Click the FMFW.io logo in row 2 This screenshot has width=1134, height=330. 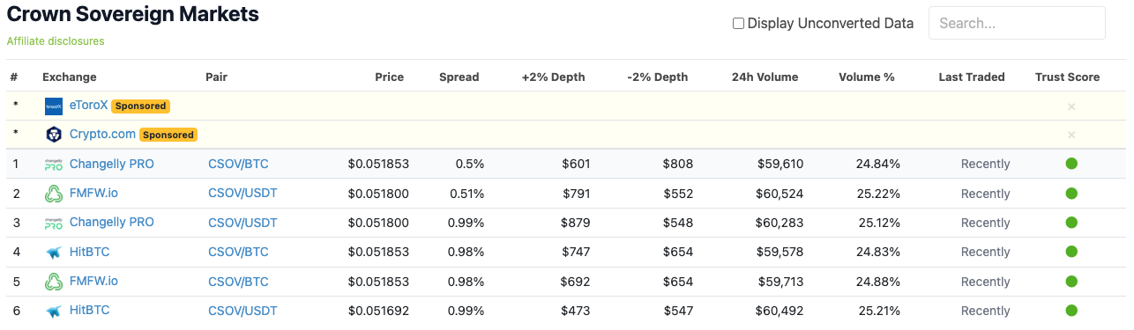click(54, 194)
